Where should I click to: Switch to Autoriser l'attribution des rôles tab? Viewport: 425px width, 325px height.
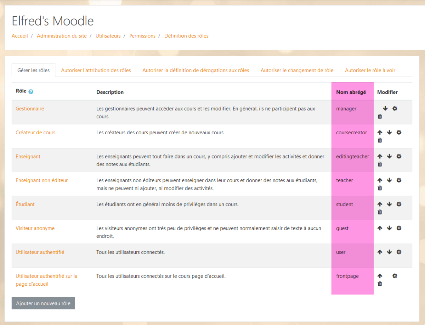click(x=96, y=70)
